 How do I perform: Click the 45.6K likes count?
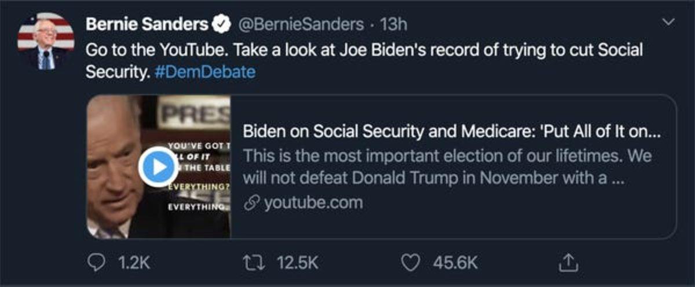pos(456,263)
